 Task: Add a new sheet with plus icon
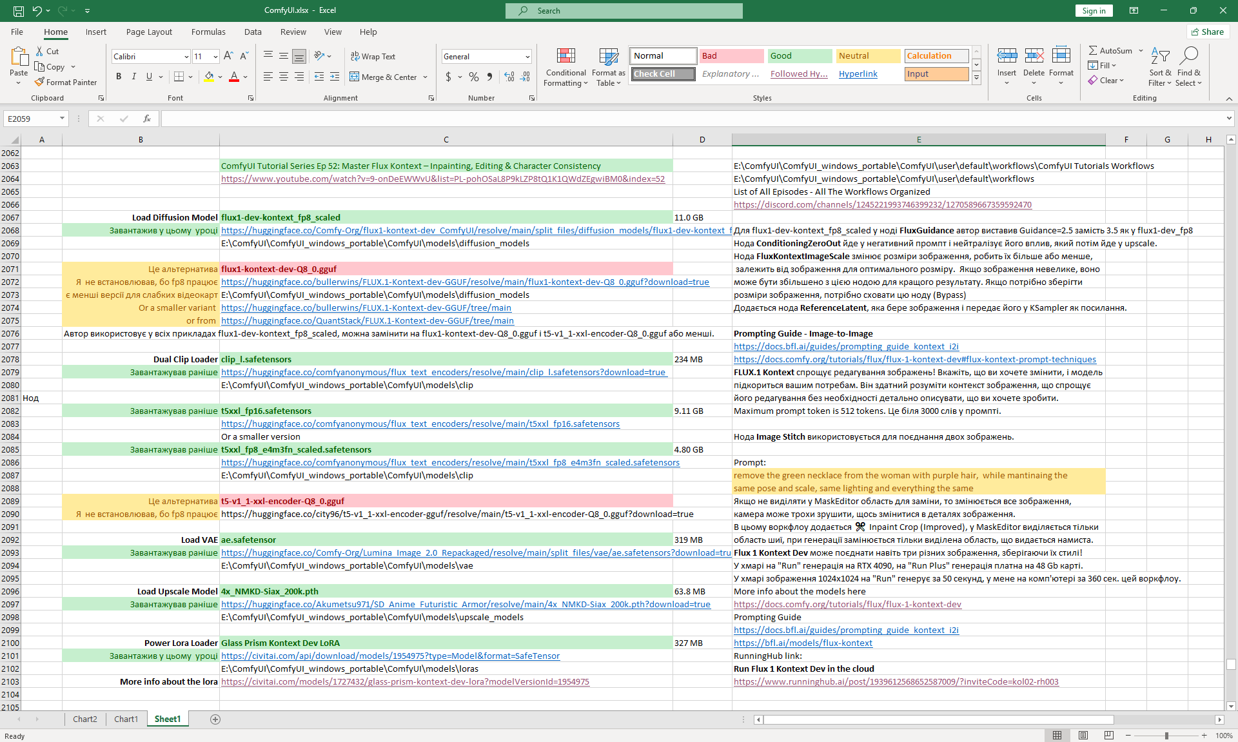click(x=215, y=719)
